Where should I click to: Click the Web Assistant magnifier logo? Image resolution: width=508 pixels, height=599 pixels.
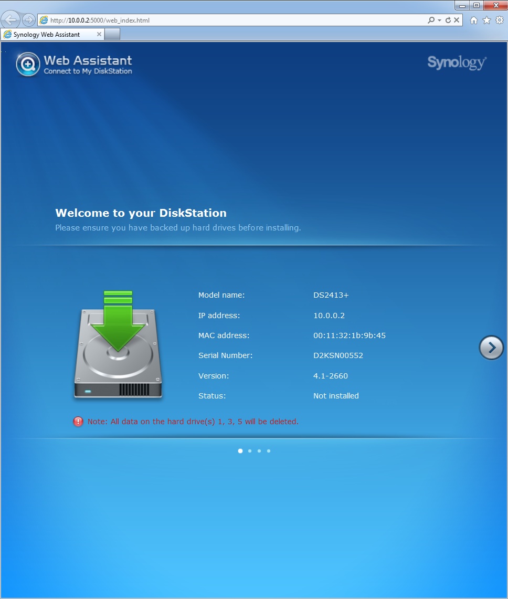(28, 64)
